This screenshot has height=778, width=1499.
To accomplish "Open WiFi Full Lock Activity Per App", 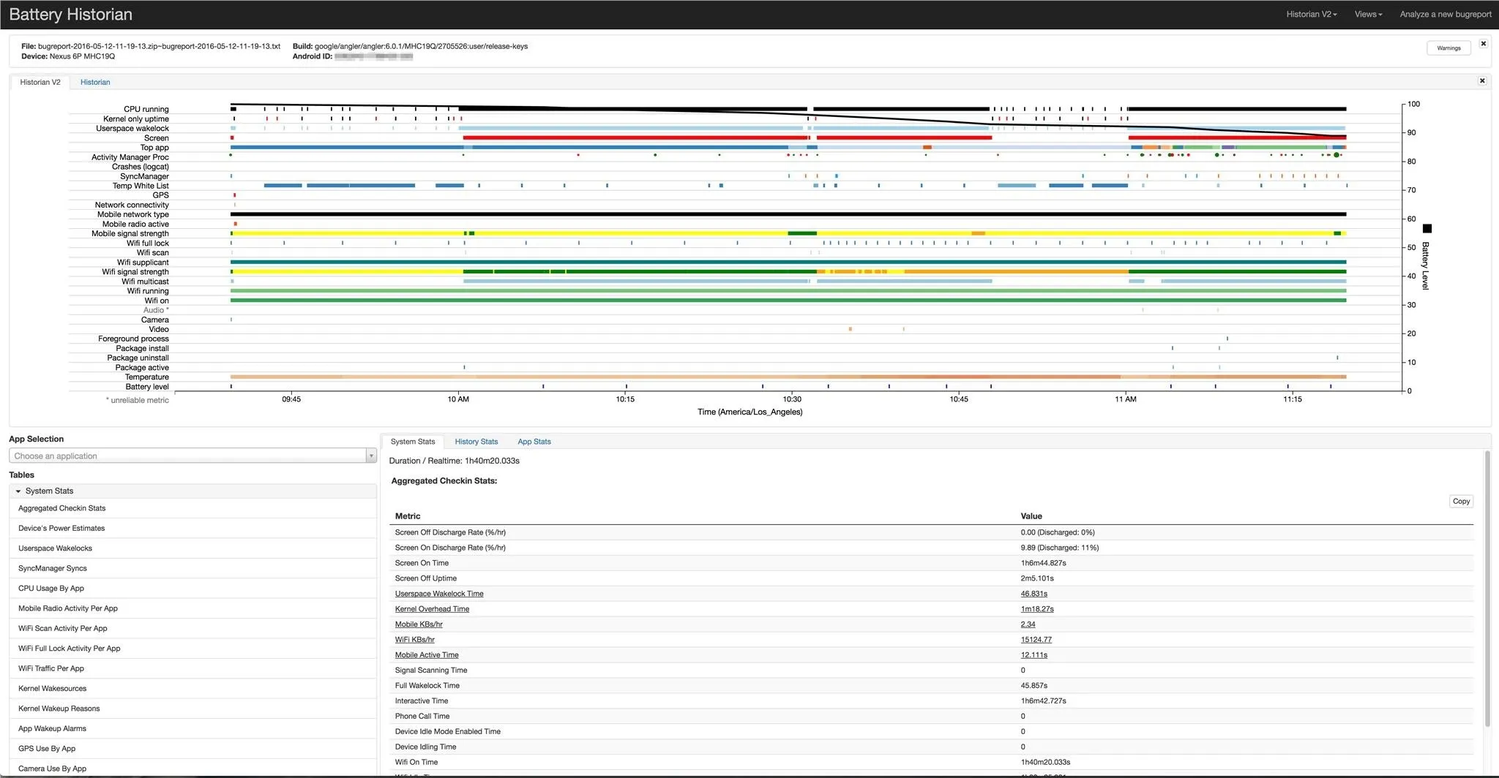I will point(70,649).
